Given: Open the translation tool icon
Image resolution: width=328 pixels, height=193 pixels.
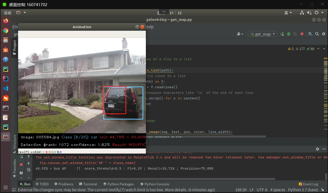Looking at the screenshot, I should pos(310,34).
